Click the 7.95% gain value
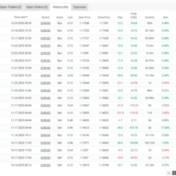 click(165, 143)
